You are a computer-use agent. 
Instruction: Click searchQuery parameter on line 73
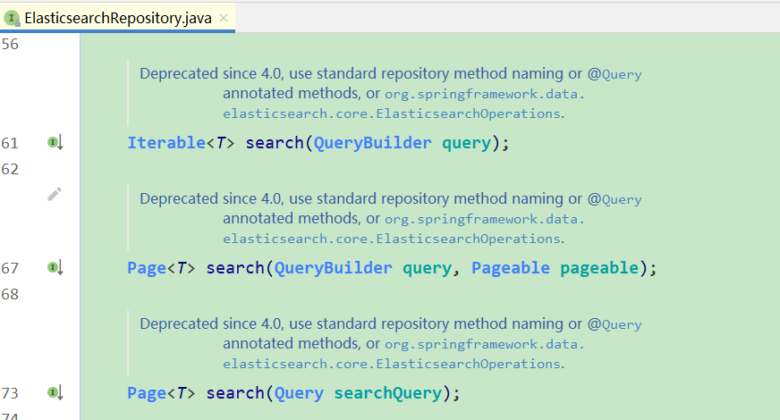pyautogui.click(x=388, y=394)
